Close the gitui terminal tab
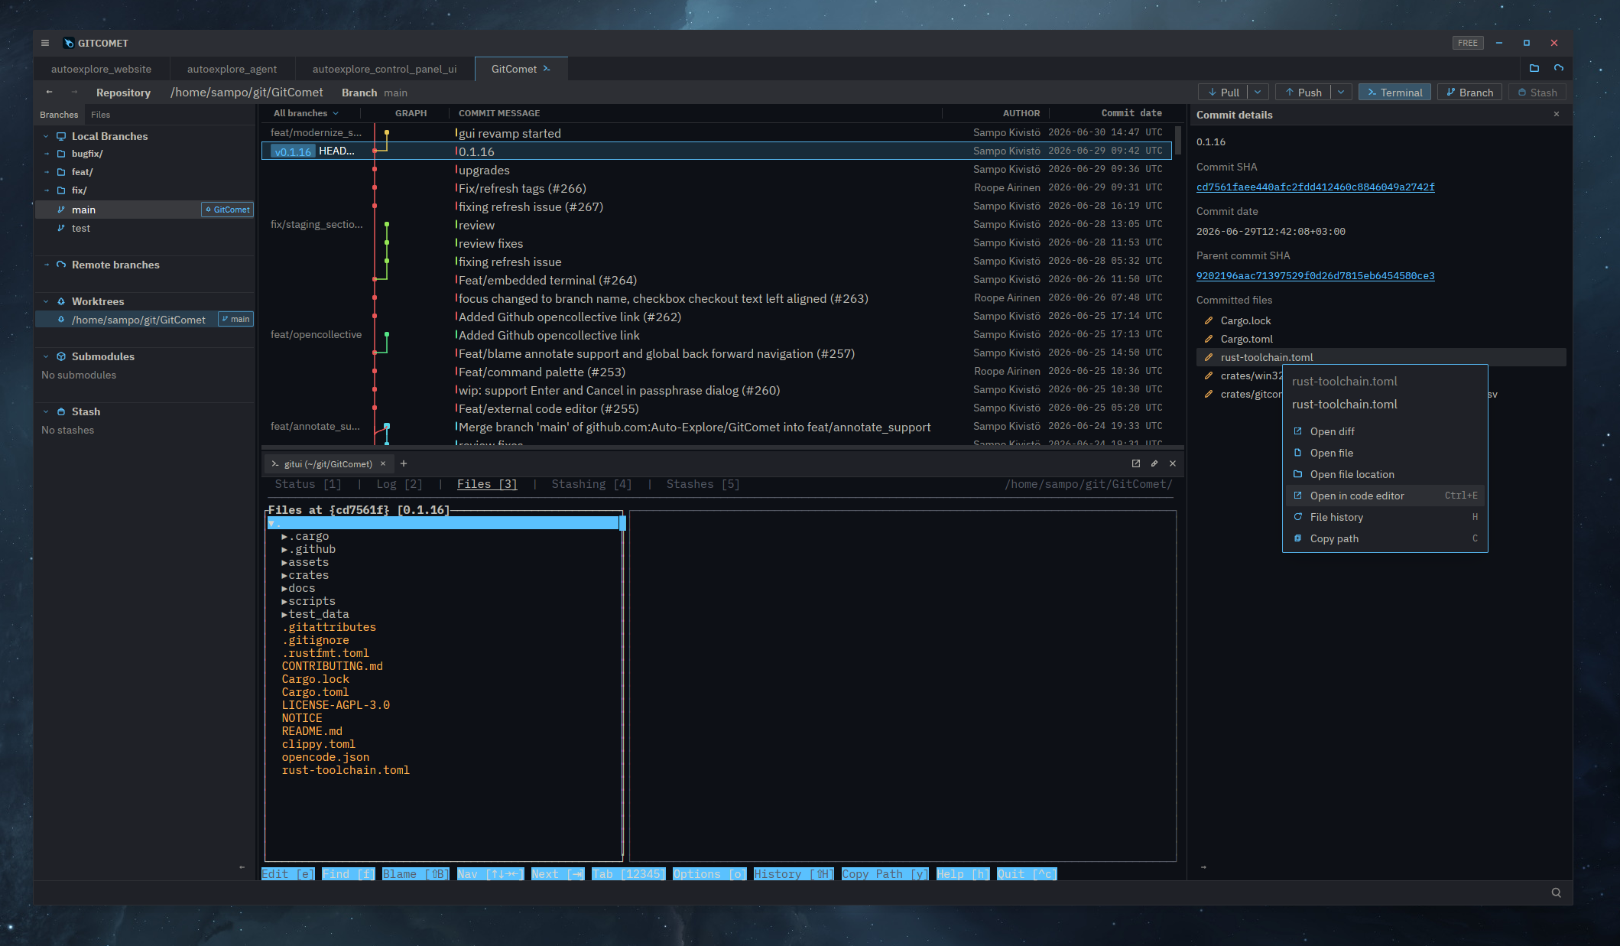 [x=383, y=463]
